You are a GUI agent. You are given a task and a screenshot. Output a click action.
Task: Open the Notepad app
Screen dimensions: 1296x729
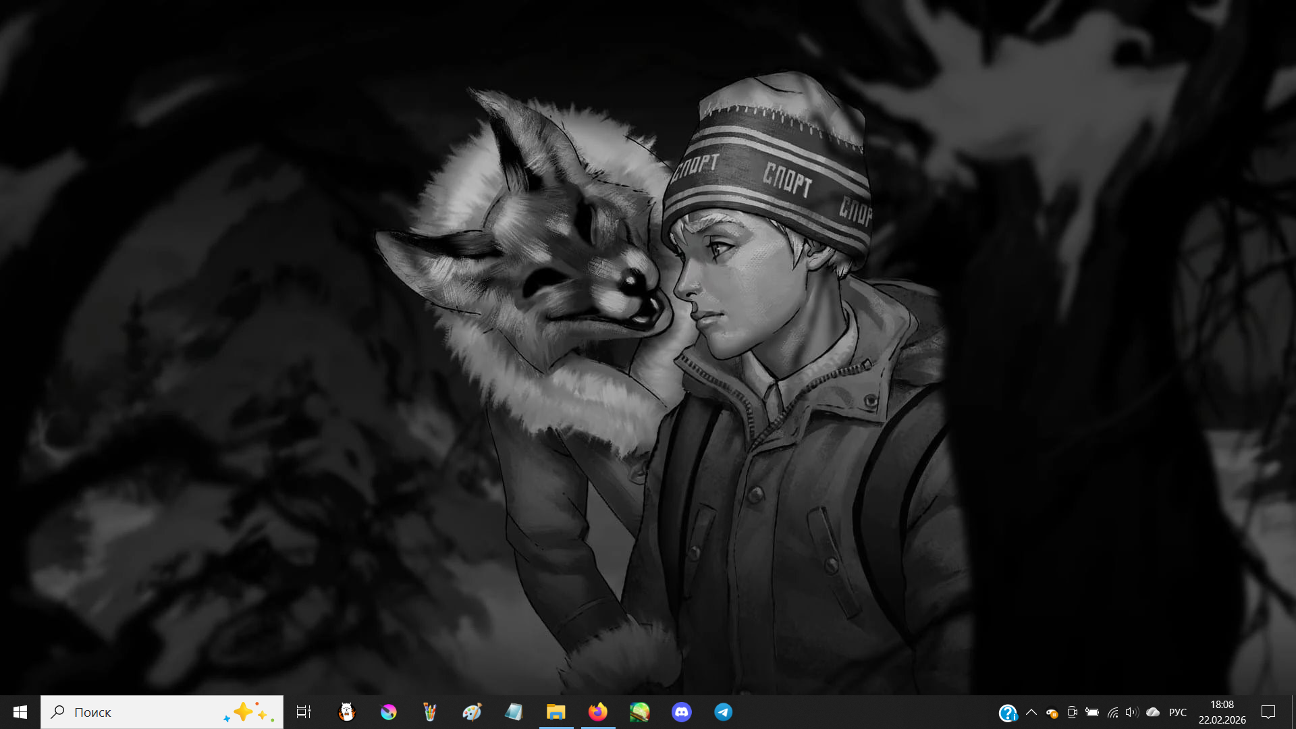pyautogui.click(x=514, y=712)
